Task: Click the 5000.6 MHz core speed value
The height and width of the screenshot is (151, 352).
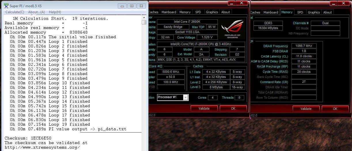Action: (171, 72)
